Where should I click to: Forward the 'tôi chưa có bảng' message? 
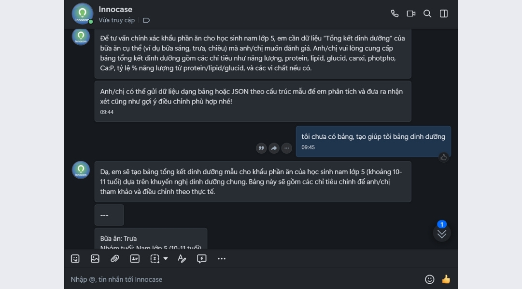click(274, 148)
